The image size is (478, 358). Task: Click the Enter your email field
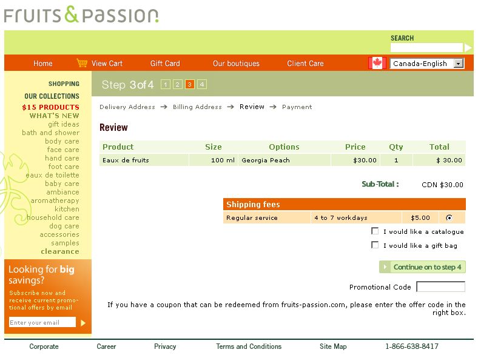point(42,322)
